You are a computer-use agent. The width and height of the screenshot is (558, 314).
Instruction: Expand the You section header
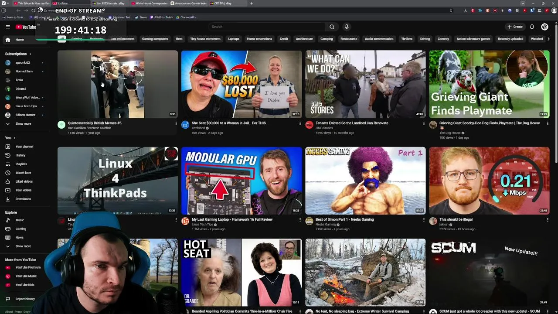click(10, 138)
